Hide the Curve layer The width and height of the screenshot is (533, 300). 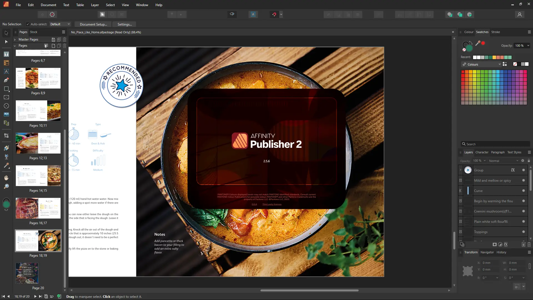pyautogui.click(x=523, y=191)
